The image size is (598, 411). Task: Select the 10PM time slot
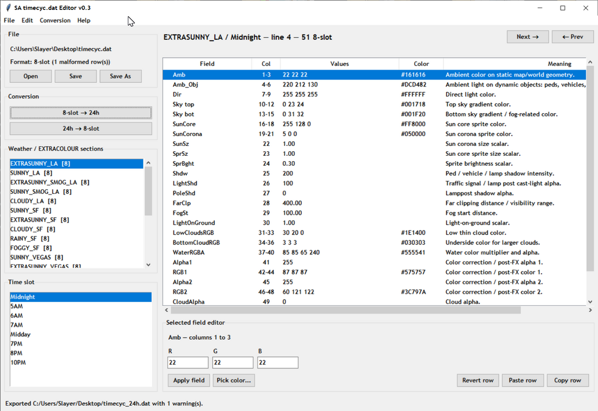[x=81, y=363]
